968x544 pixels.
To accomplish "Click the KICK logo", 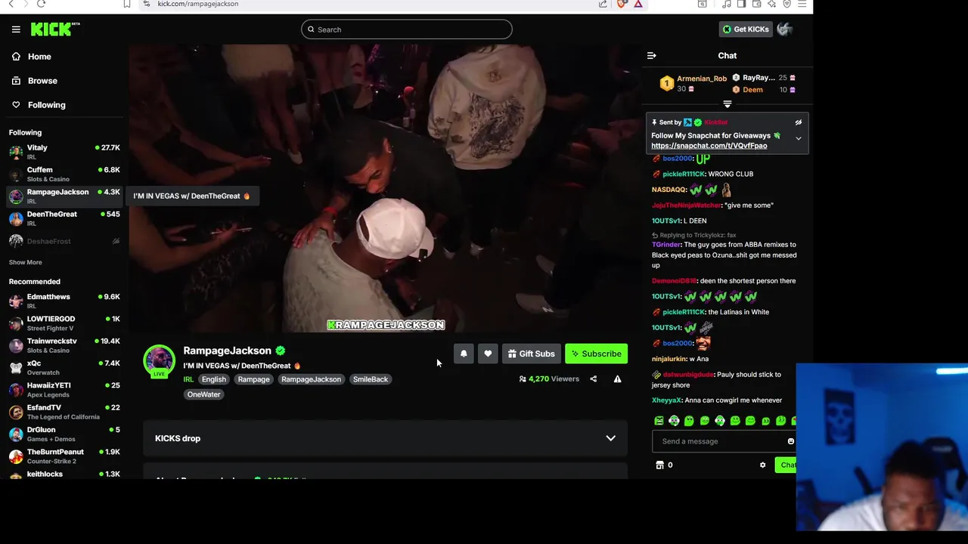I will 55,29.
